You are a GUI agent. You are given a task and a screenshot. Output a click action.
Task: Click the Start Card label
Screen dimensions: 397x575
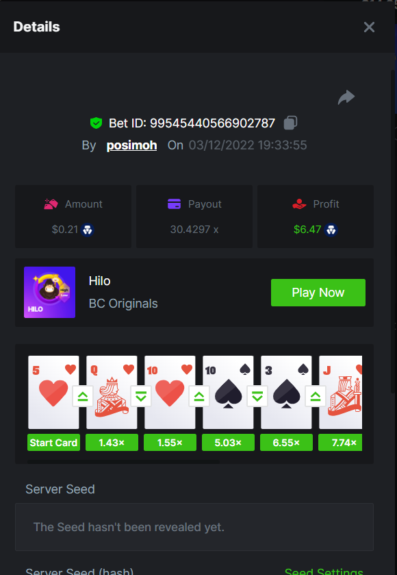pyautogui.click(x=53, y=443)
